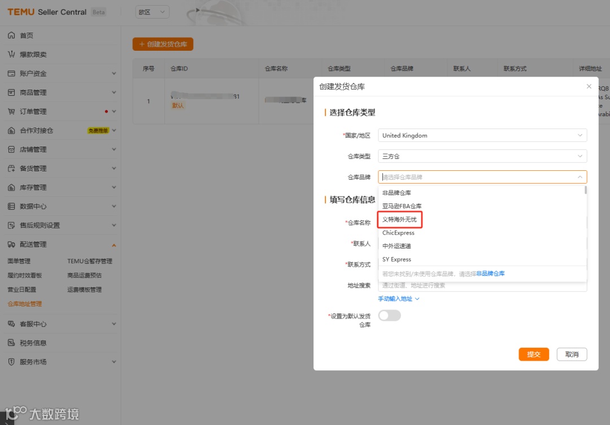
Task: Expand the 订单管理 menu chevron
Action: coord(114,112)
